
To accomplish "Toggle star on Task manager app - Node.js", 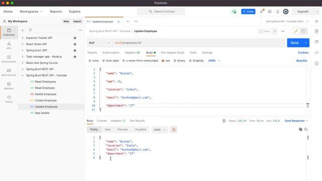I will point(75,57).
